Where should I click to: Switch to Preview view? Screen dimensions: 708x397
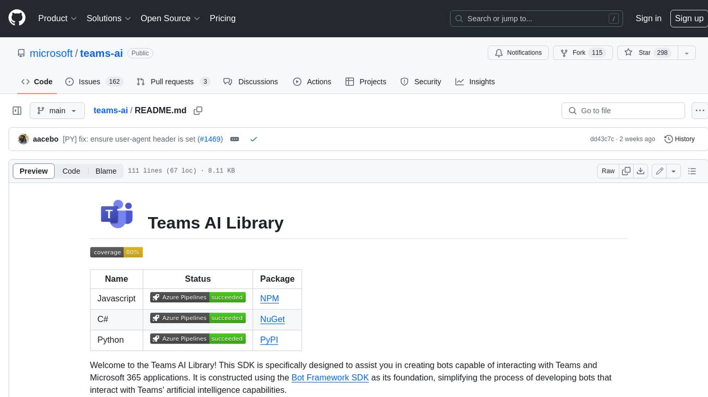pos(34,171)
